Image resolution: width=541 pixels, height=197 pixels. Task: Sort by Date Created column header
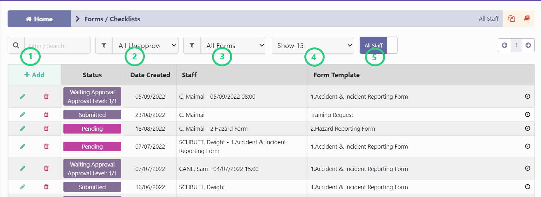pyautogui.click(x=150, y=75)
